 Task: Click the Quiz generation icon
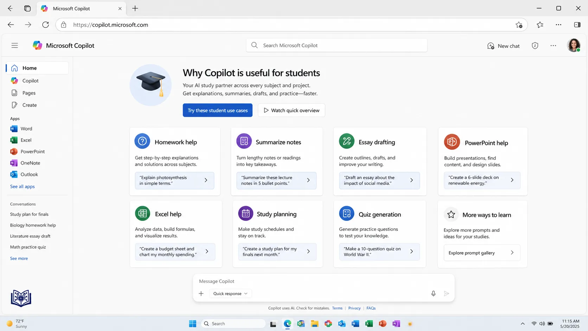coord(347,214)
